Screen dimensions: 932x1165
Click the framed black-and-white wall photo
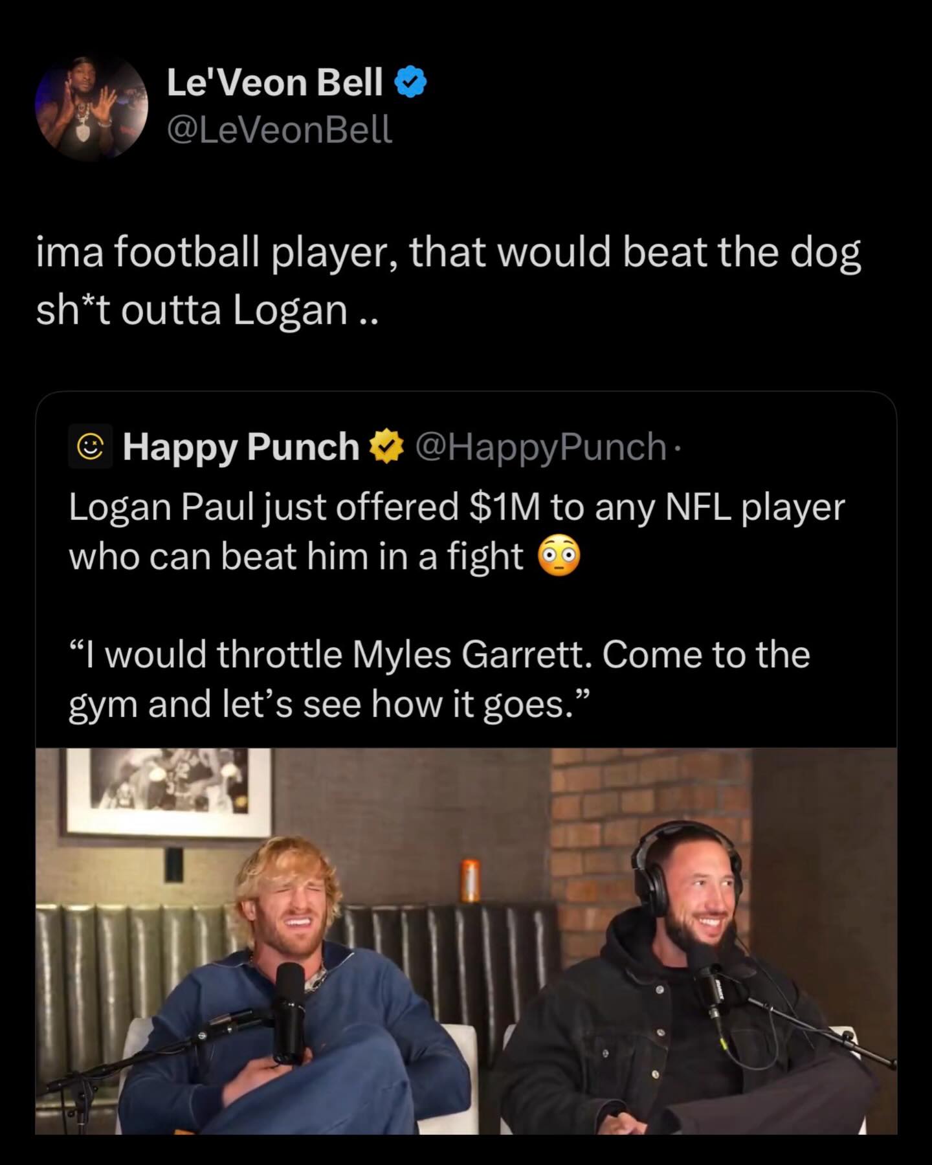pyautogui.click(x=168, y=792)
